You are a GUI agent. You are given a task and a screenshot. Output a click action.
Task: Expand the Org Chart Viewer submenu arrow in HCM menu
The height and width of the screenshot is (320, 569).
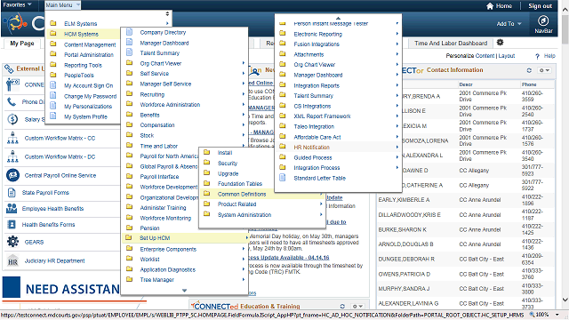pyautogui.click(x=243, y=63)
